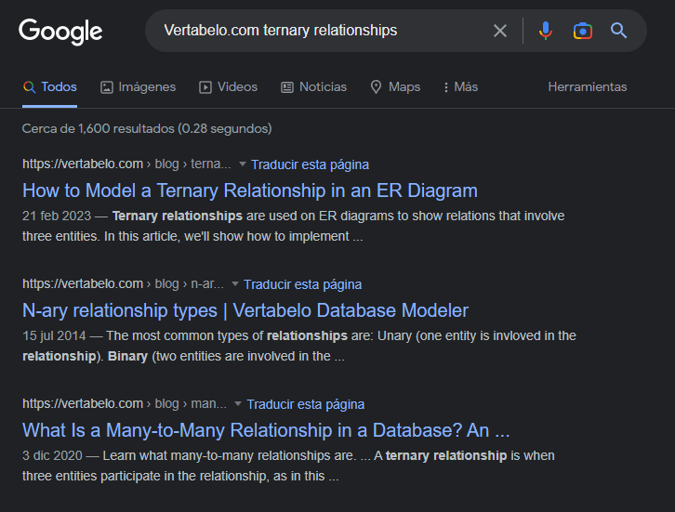Click the vertabelo.com › blog › n-ar... URL

pos(123,284)
